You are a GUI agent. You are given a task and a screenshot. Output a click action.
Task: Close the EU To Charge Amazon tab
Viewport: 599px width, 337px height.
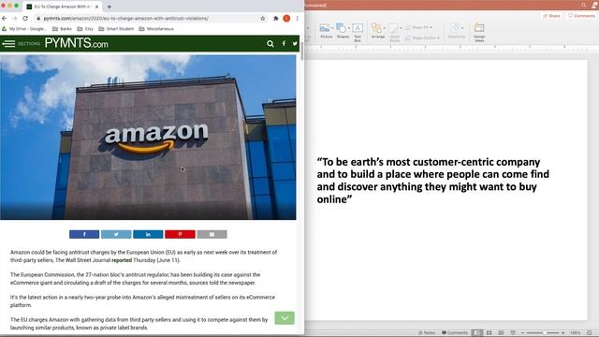click(96, 7)
